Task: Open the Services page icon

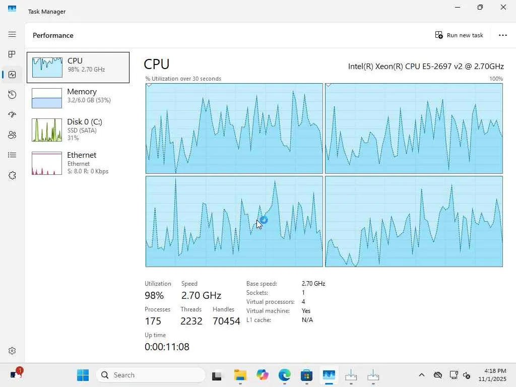Action: point(12,175)
